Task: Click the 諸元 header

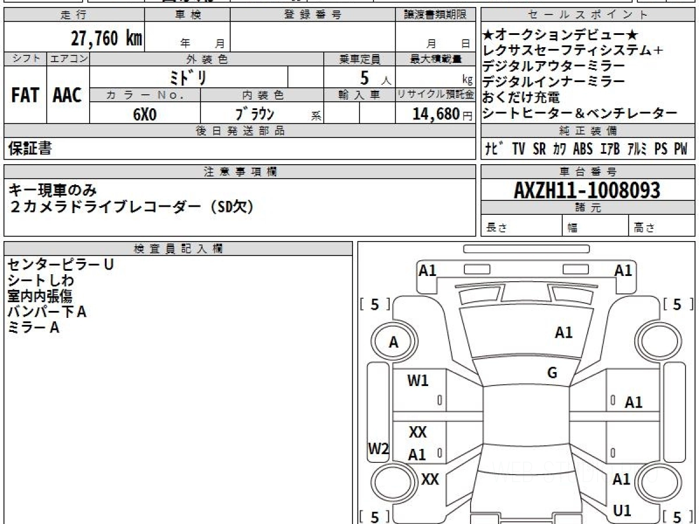Action: click(x=588, y=208)
